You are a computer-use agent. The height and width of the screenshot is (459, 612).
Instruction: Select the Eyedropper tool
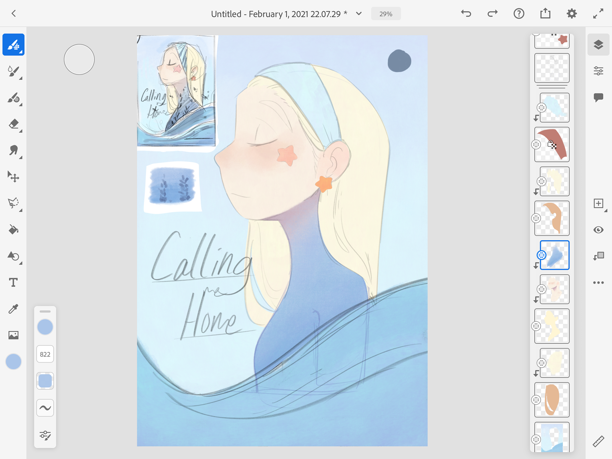coord(13,309)
